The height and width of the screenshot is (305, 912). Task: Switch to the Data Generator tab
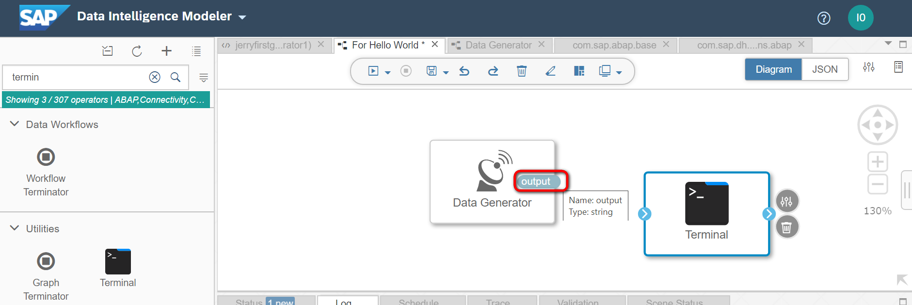pyautogui.click(x=498, y=45)
